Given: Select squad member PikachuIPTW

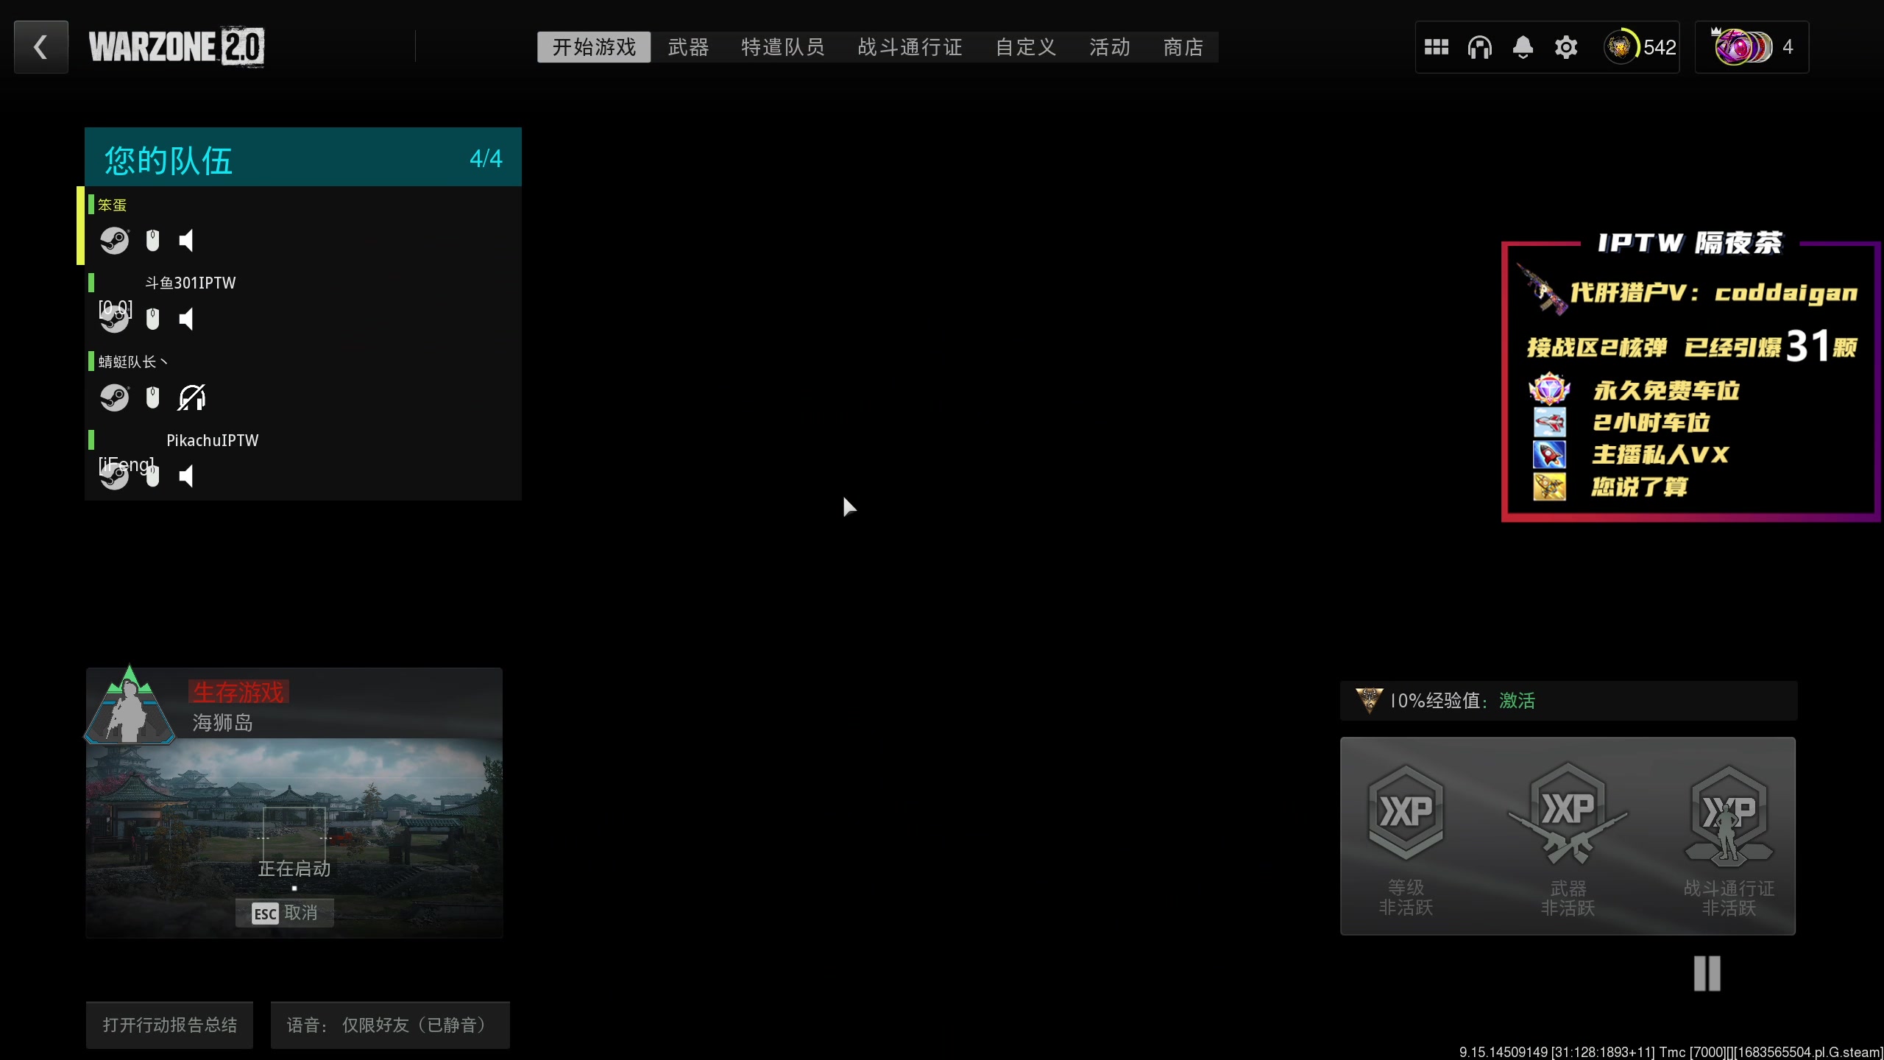Looking at the screenshot, I should 303,462.
